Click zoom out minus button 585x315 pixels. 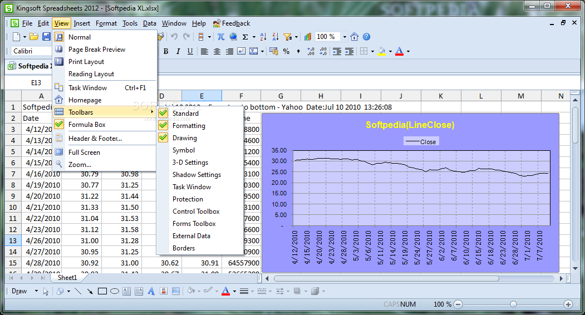458,304
